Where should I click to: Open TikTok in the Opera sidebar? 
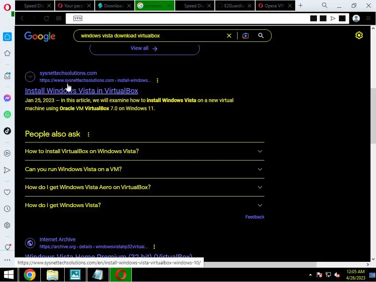7,131
